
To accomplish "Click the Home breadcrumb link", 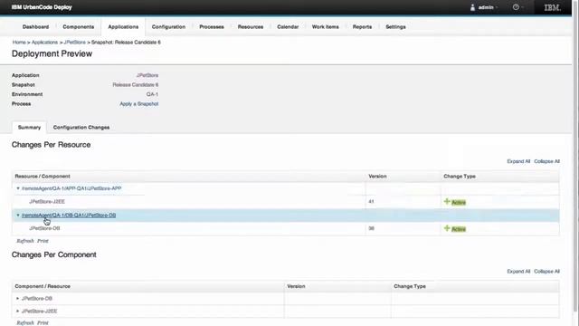I will point(19,43).
